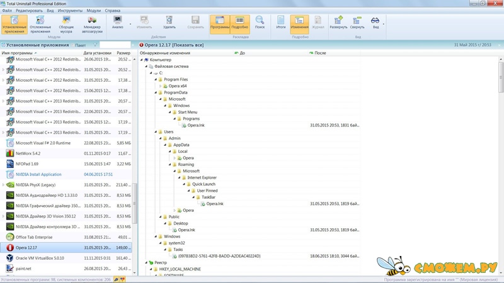Screen dimensions: 504x283
Task: Select HKEY_LOCAL_MACHINE registry key
Action: click(x=180, y=269)
